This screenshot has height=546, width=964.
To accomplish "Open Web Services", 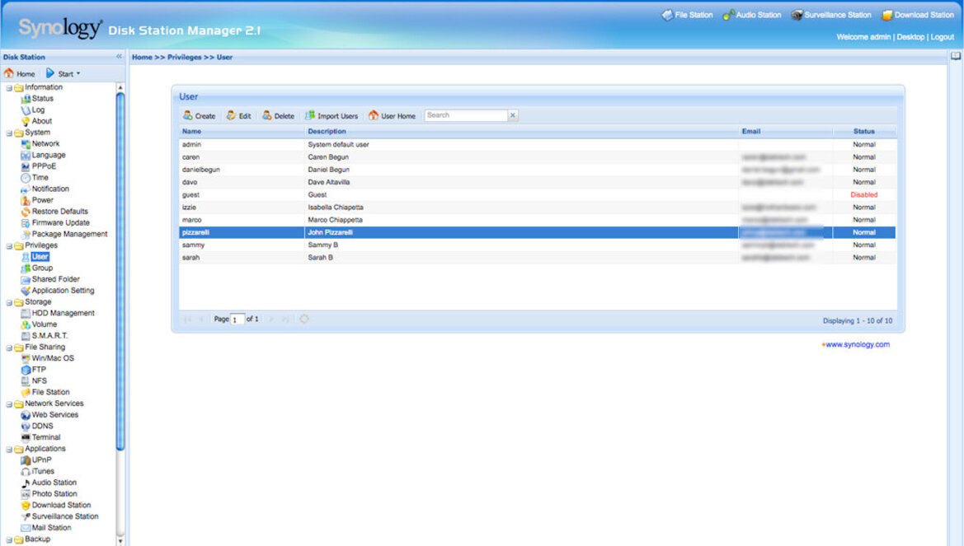I will 54,414.
